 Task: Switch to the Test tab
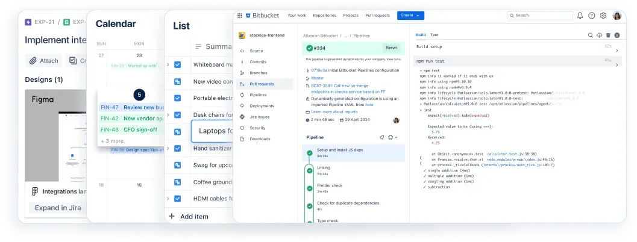click(435, 35)
